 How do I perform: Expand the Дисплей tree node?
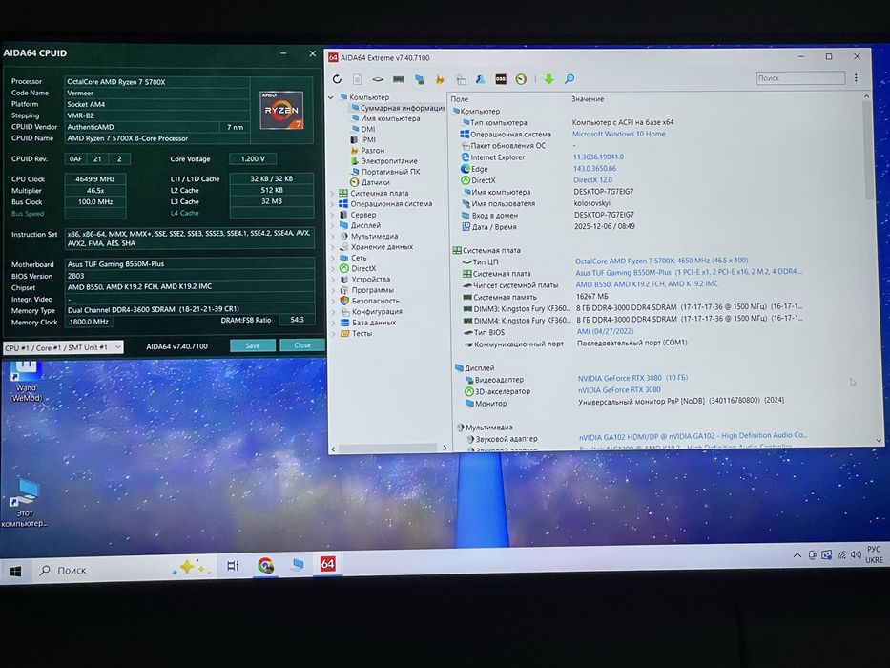click(332, 225)
